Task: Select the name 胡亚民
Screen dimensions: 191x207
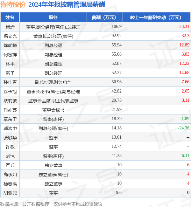Action: [10, 193]
